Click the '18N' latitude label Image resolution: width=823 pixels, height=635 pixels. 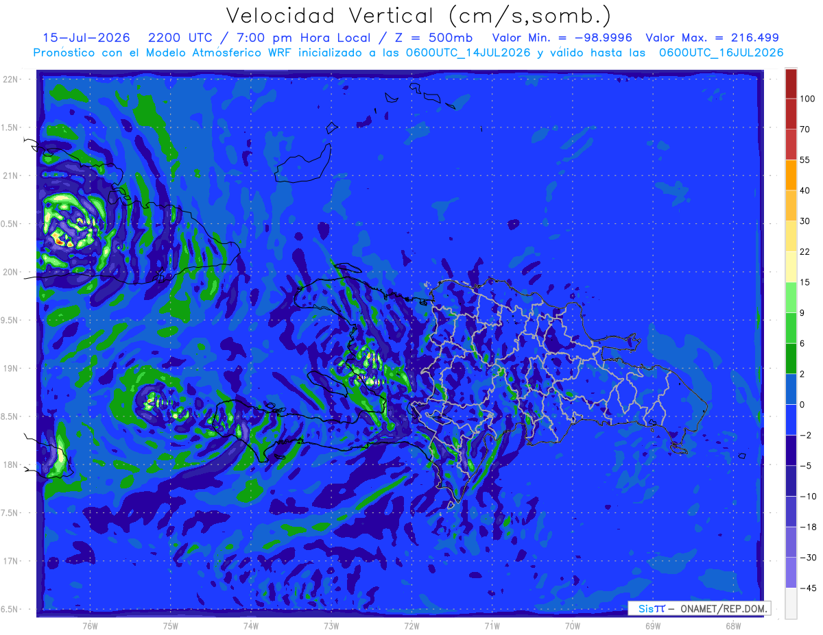(x=11, y=464)
